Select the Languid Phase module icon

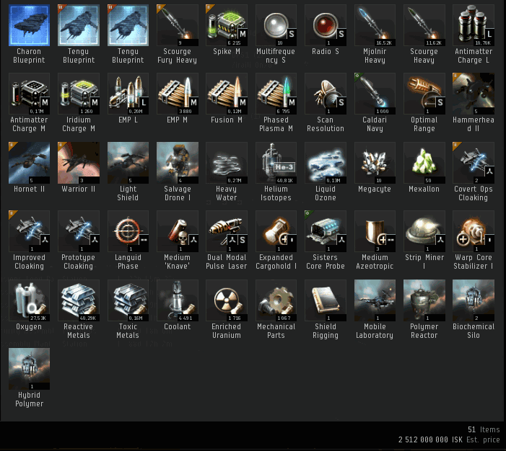[x=128, y=231]
